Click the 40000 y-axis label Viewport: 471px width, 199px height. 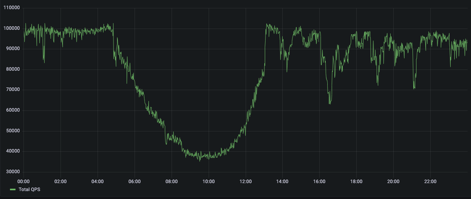pos(13,151)
